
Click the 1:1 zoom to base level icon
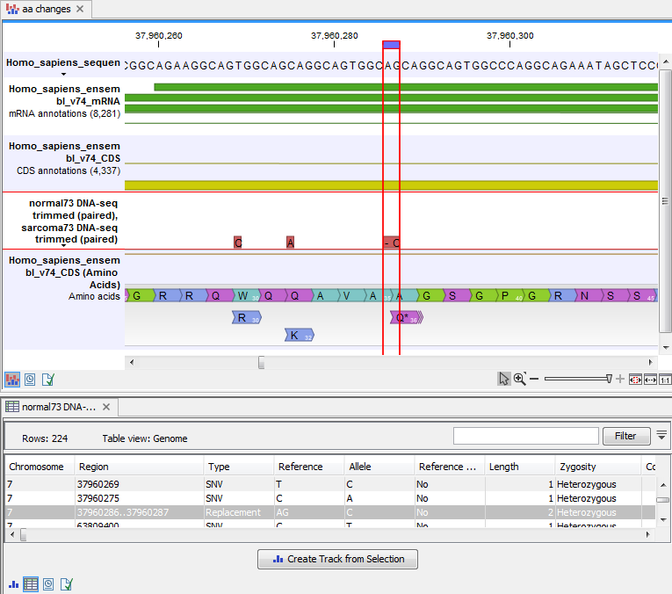[x=665, y=379]
